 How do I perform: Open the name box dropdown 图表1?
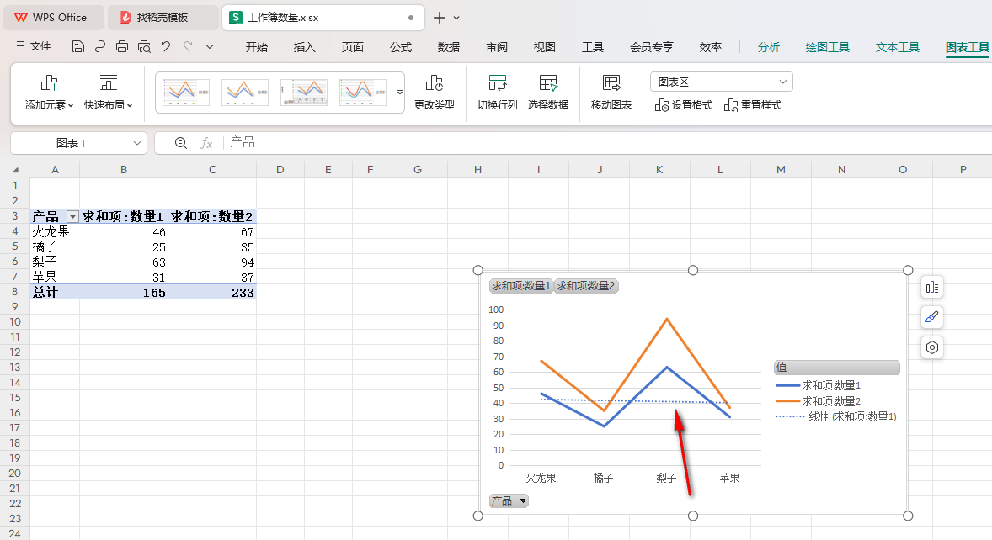tap(136, 143)
